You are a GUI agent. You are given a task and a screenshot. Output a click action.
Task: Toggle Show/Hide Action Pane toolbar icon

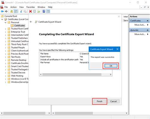(48, 11)
